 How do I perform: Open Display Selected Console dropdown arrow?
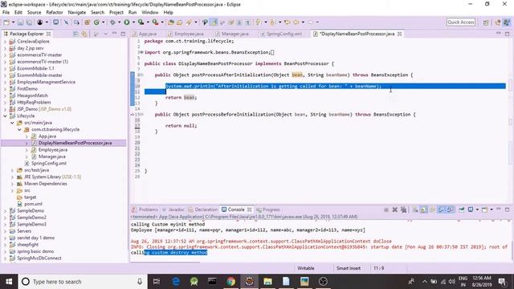coord(477,210)
